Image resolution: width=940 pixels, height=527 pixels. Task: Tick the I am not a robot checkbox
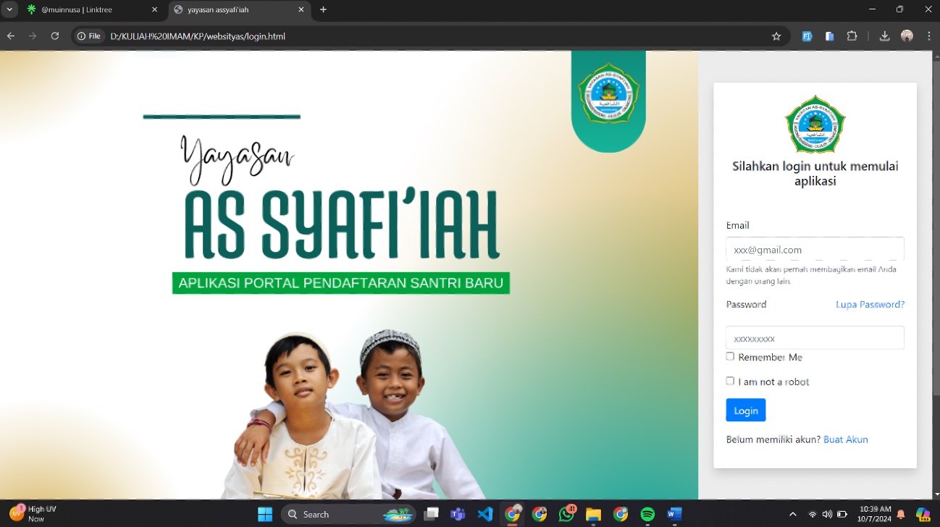730,381
